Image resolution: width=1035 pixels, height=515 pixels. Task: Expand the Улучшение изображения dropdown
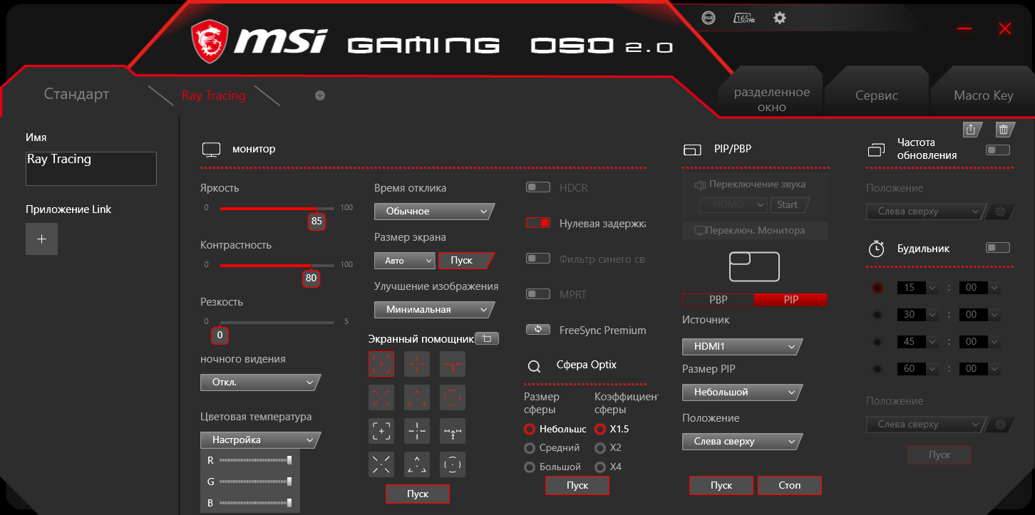coord(434,310)
